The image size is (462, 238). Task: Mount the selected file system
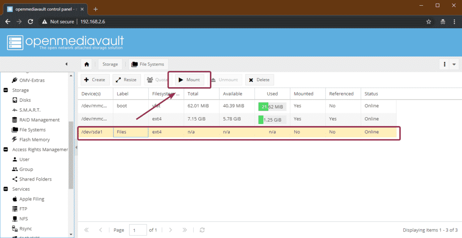pyautogui.click(x=189, y=80)
